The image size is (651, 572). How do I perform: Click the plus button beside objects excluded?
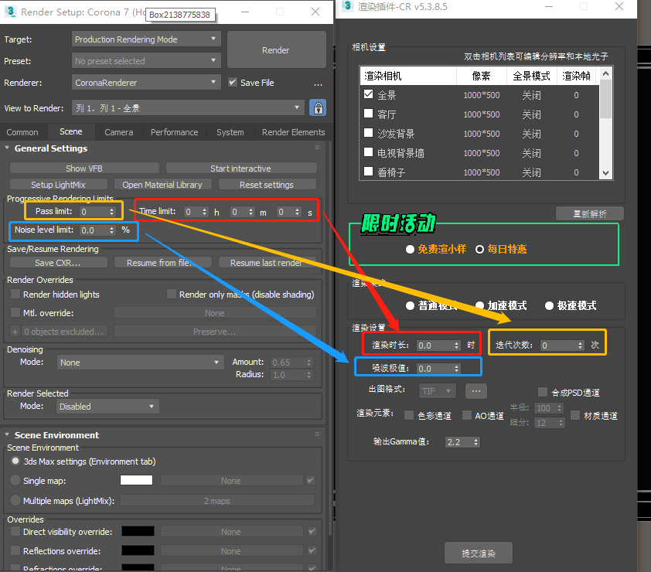(x=15, y=332)
